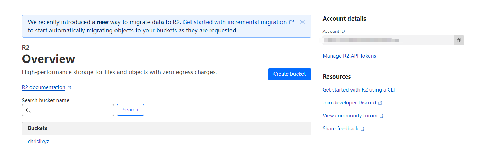Select the Share feedback link

click(340, 129)
